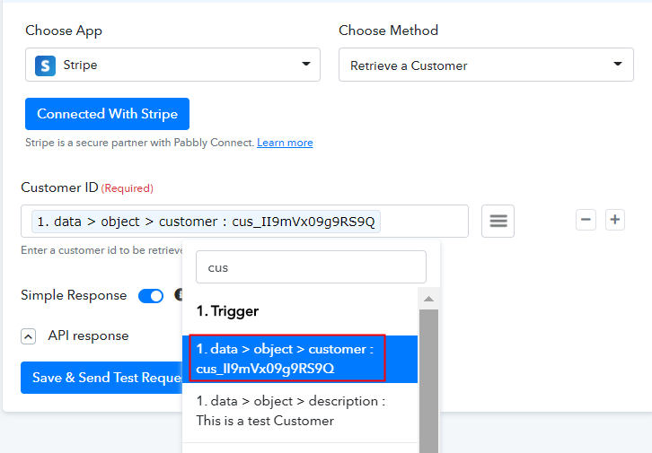652x453 pixels.
Task: Open the hamburger mapping menu icon beside Customer ID
Action: coord(498,221)
